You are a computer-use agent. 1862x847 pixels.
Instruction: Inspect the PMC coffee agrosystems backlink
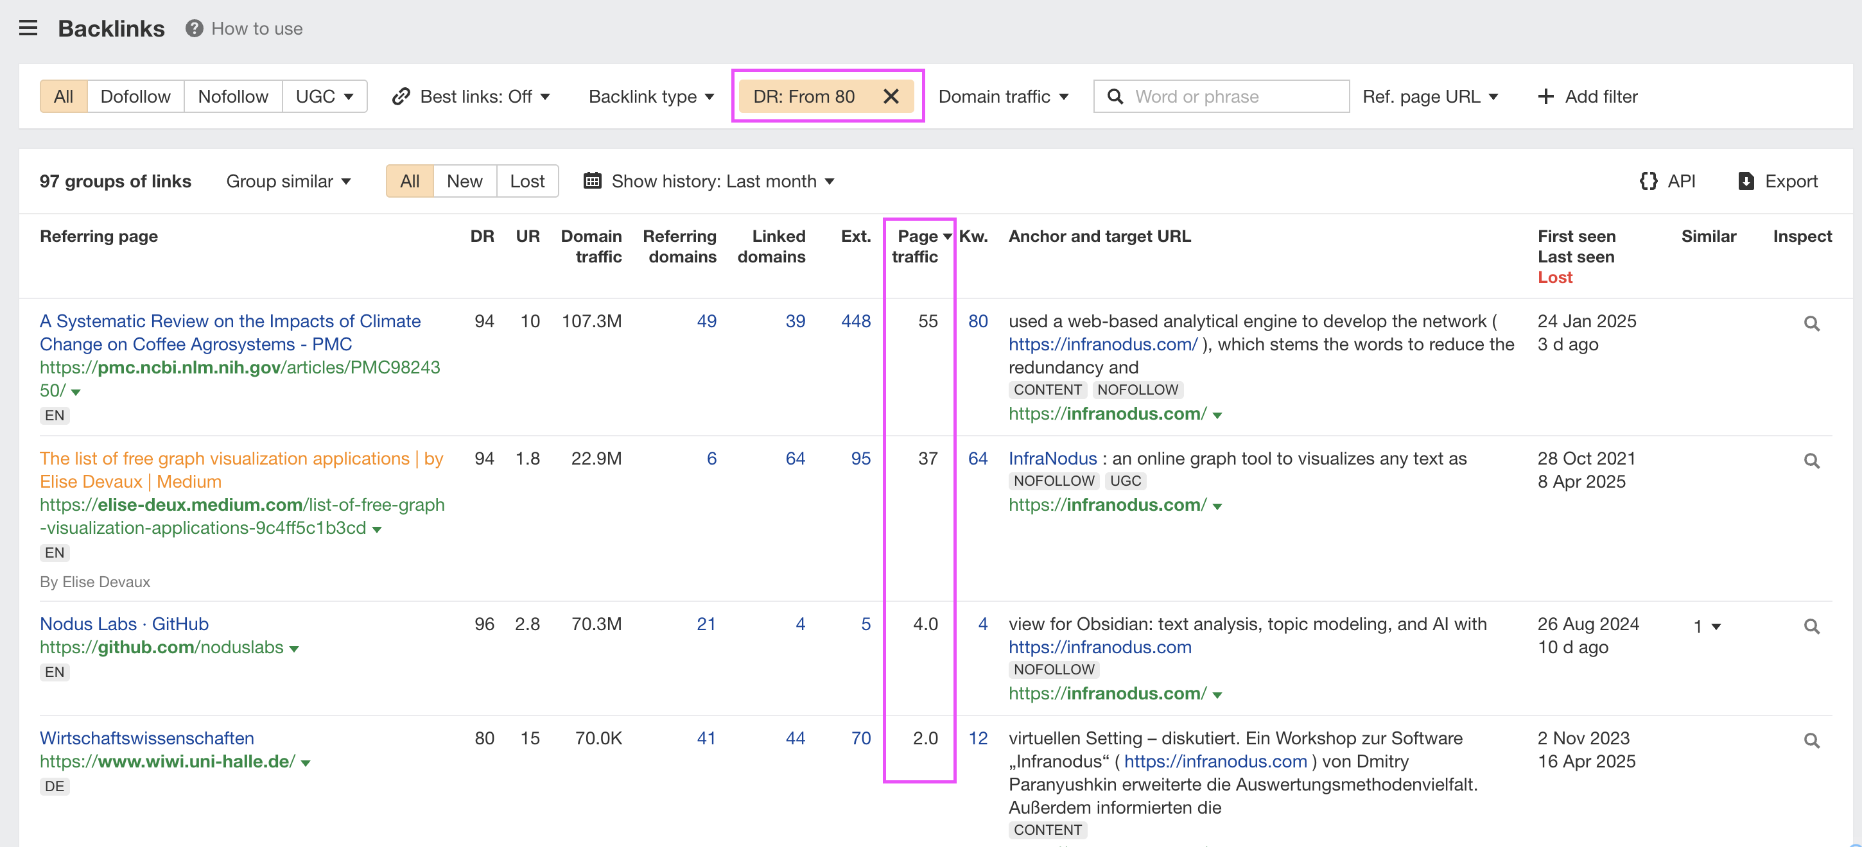tap(1811, 323)
